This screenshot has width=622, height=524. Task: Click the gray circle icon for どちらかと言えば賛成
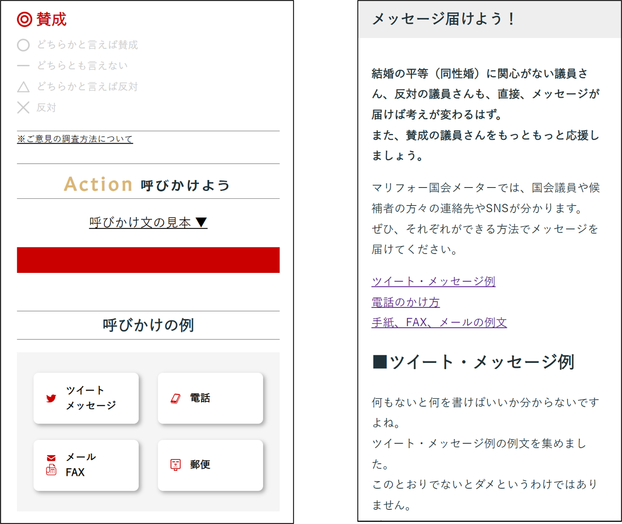(x=23, y=45)
